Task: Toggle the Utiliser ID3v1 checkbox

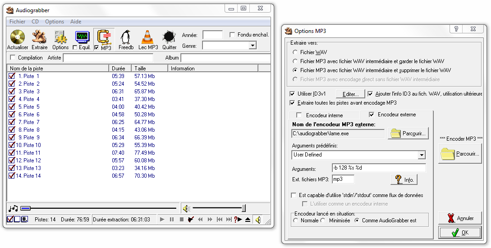Action: pyautogui.click(x=292, y=94)
